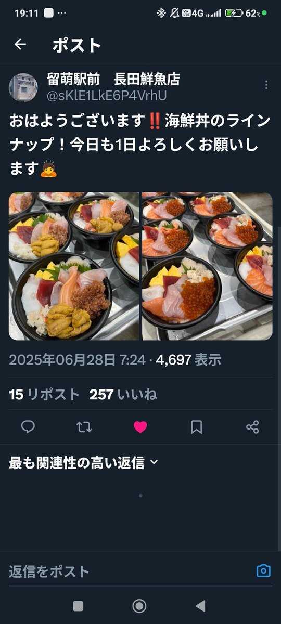This screenshot has width=281, height=624.
Task: View the left seafood bowl photo with uni
Action: coord(74,266)
